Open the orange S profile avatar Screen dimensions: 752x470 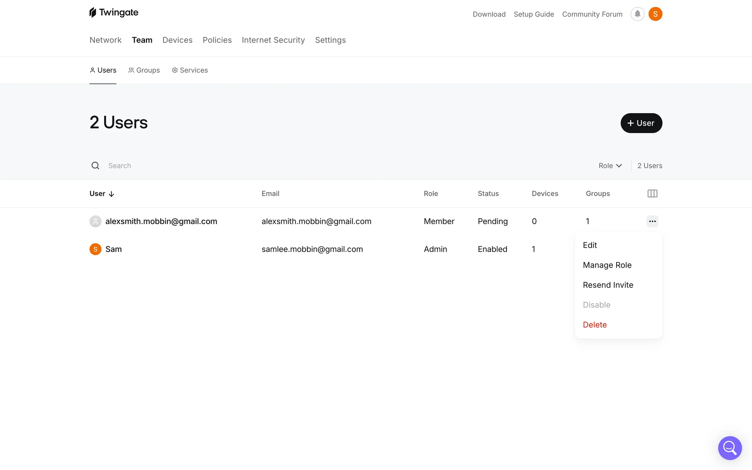655,14
